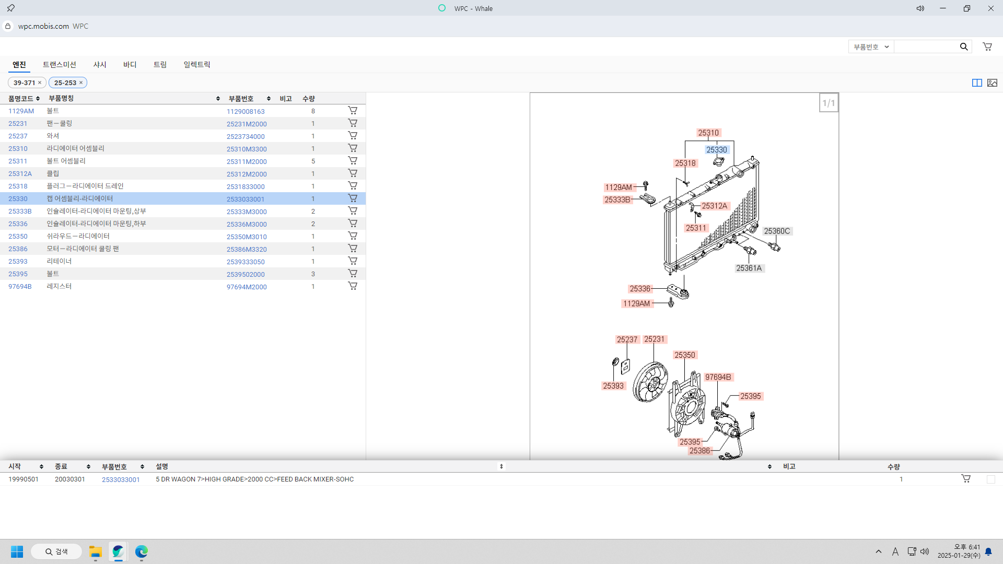Click cart icon for 25330 cap assembly row
The image size is (1003, 564).
[353, 198]
